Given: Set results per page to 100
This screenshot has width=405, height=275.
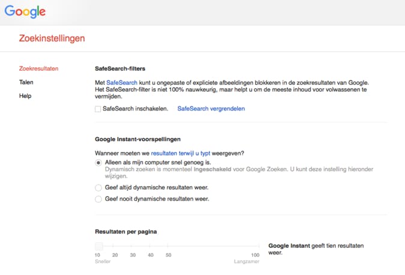Looking at the screenshot, I should (255, 246).
